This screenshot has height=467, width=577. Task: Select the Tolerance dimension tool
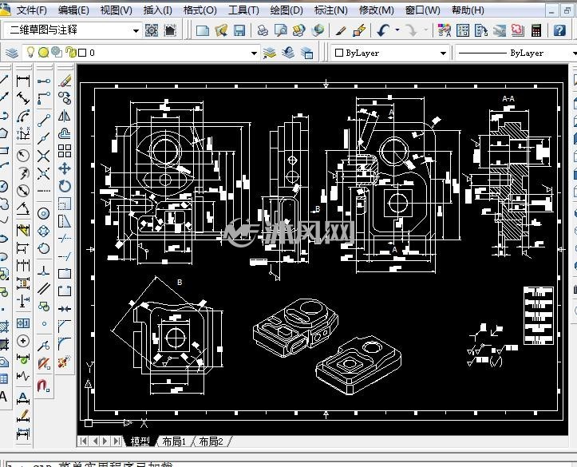(x=23, y=323)
